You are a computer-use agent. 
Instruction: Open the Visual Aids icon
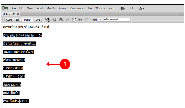point(81,19)
